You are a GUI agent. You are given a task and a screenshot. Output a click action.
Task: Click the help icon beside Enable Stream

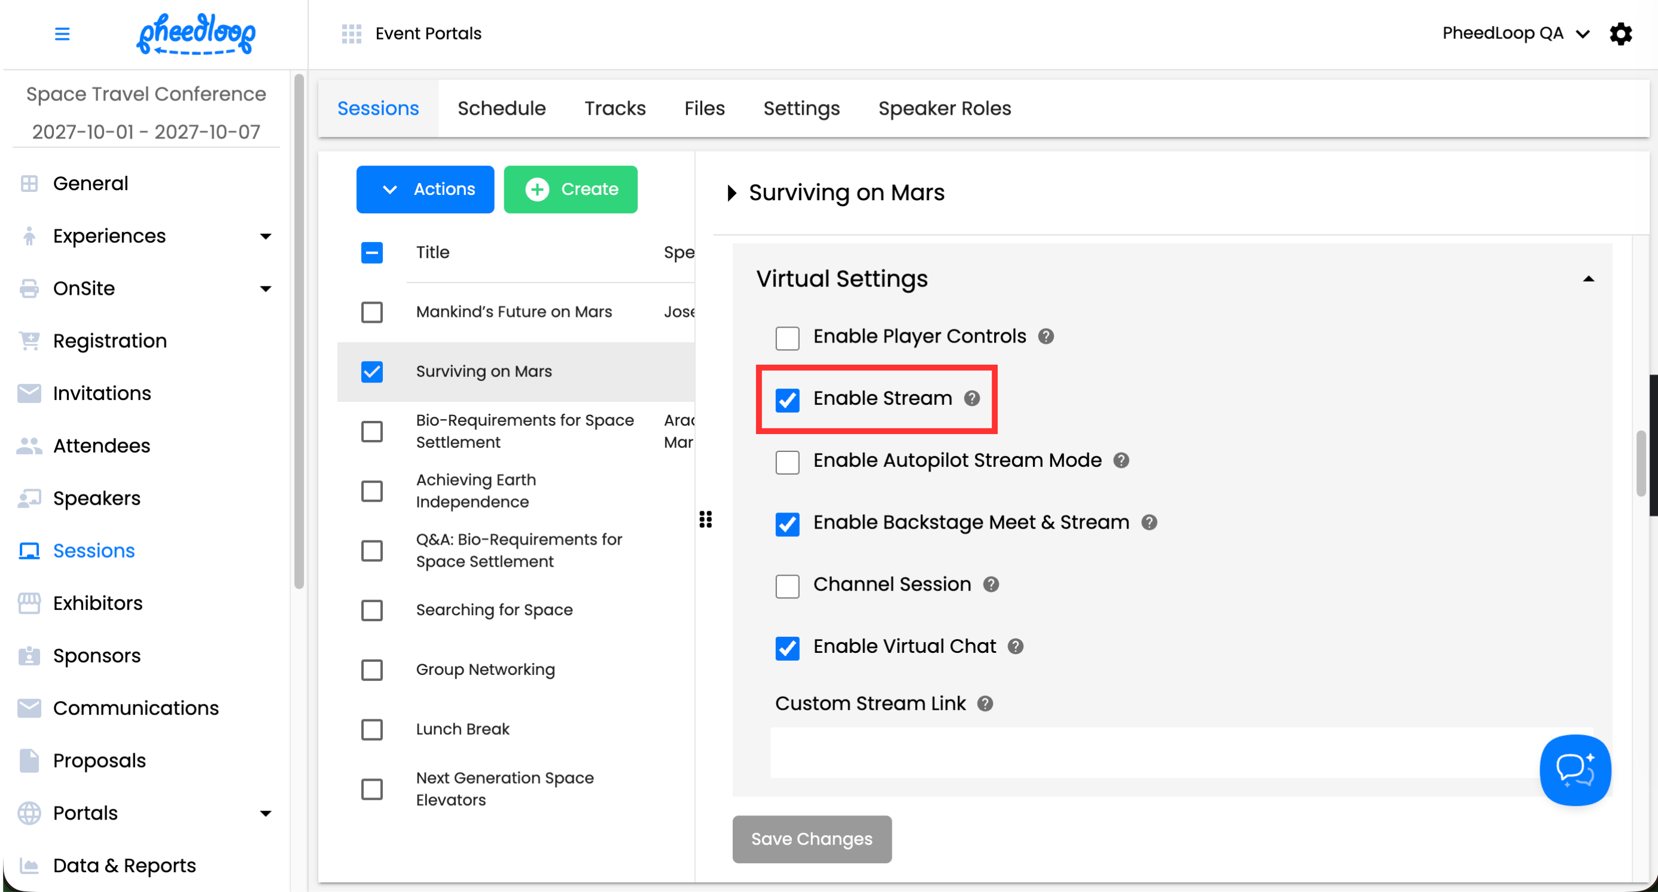coord(971,399)
